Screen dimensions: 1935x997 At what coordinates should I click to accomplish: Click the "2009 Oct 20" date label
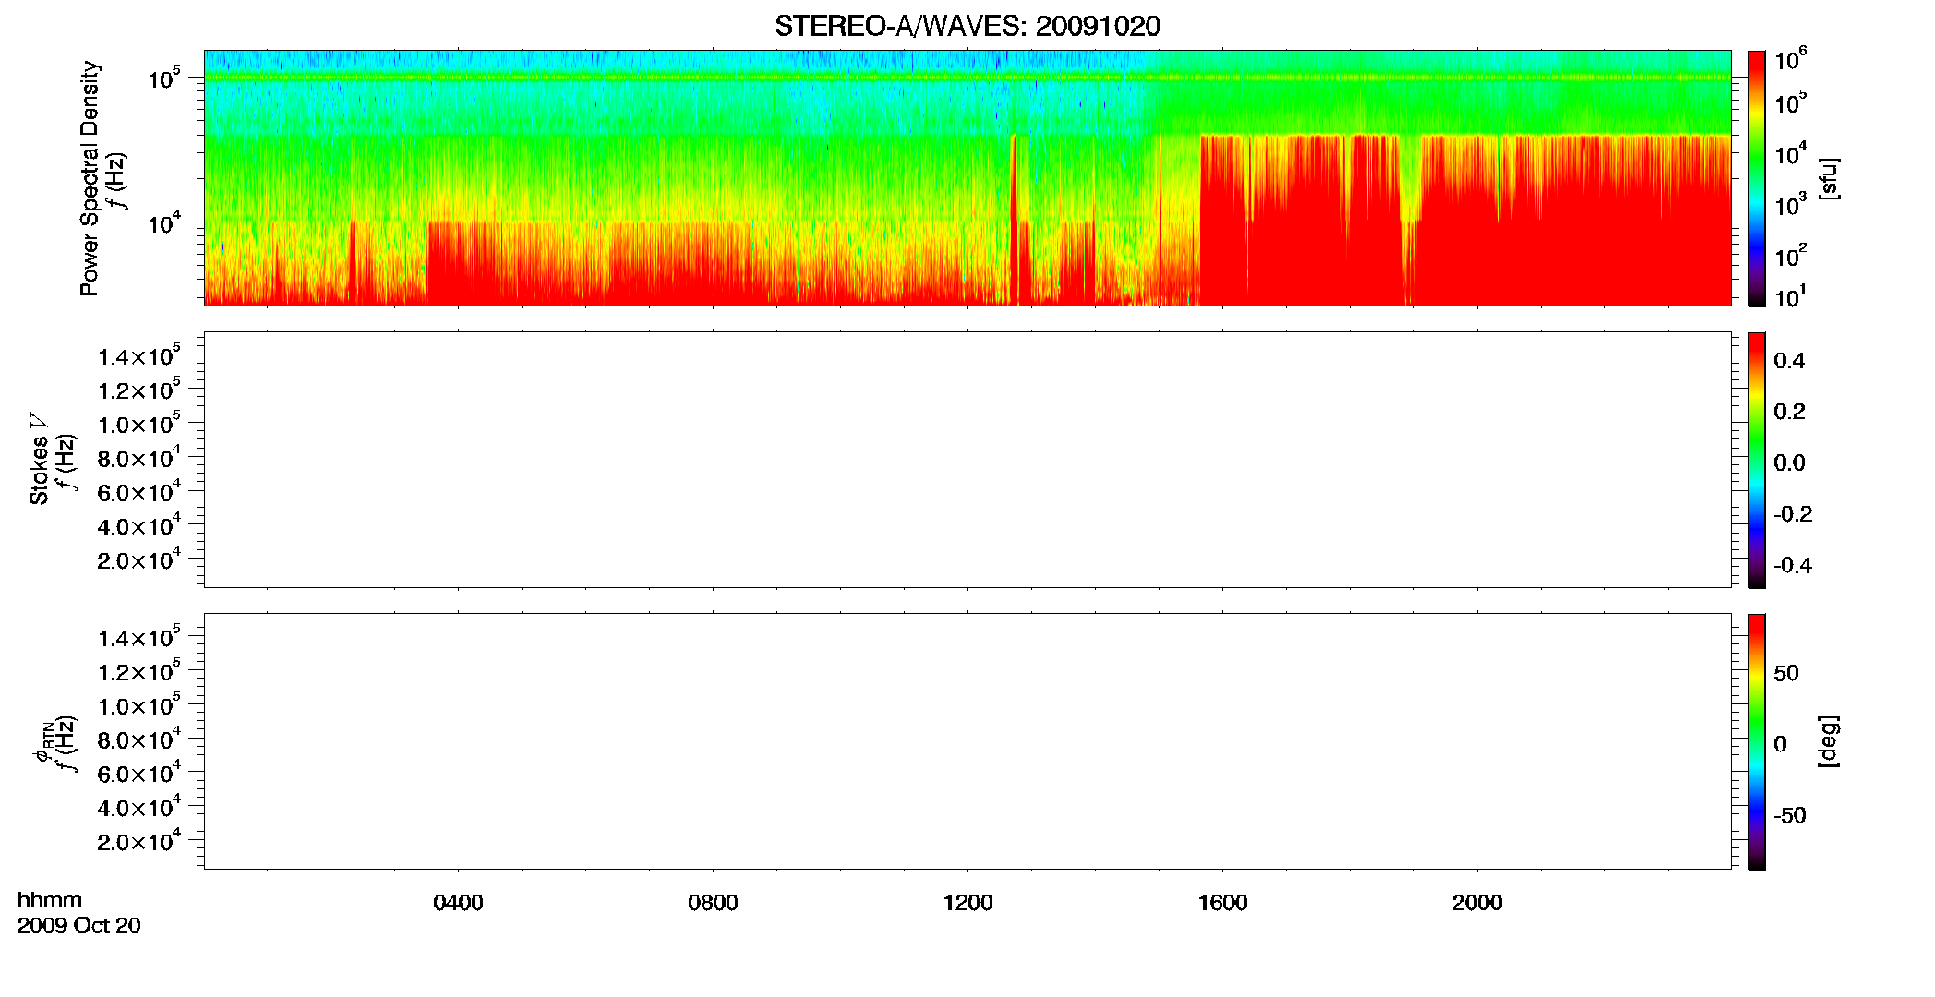point(79,926)
